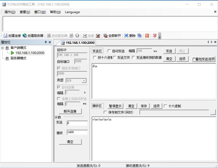Viewport: 218px width, 168px height.
Task: Click the greyed 停止 stop button
Action: tap(182, 51)
